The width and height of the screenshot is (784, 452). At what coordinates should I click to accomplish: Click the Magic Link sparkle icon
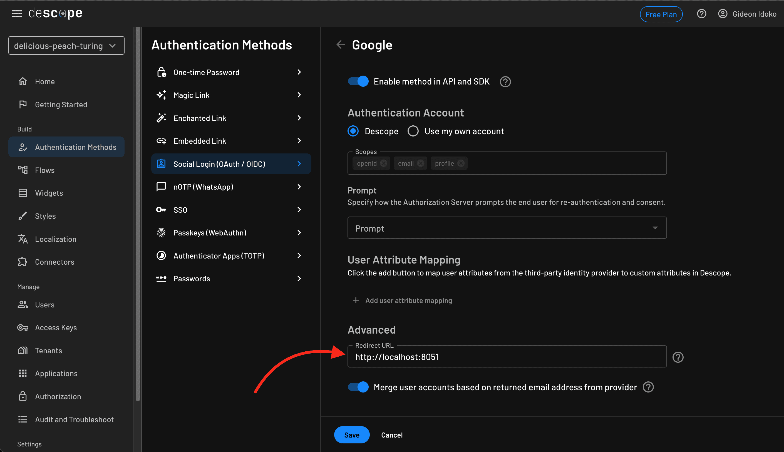click(x=162, y=95)
